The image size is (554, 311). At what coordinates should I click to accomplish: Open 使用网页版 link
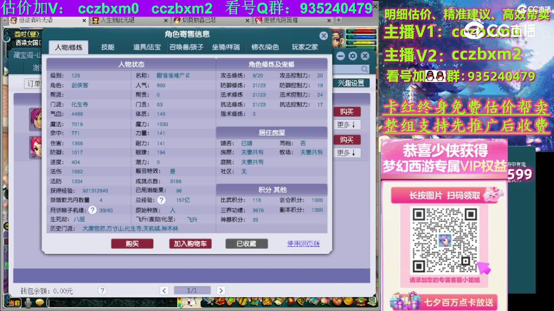(x=303, y=244)
